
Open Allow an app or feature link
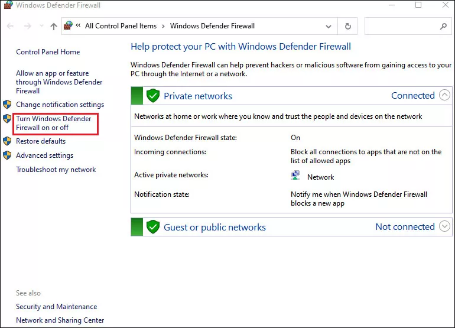tap(59, 82)
